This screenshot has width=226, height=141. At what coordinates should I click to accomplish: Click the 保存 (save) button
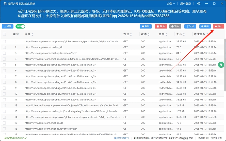[205, 26]
